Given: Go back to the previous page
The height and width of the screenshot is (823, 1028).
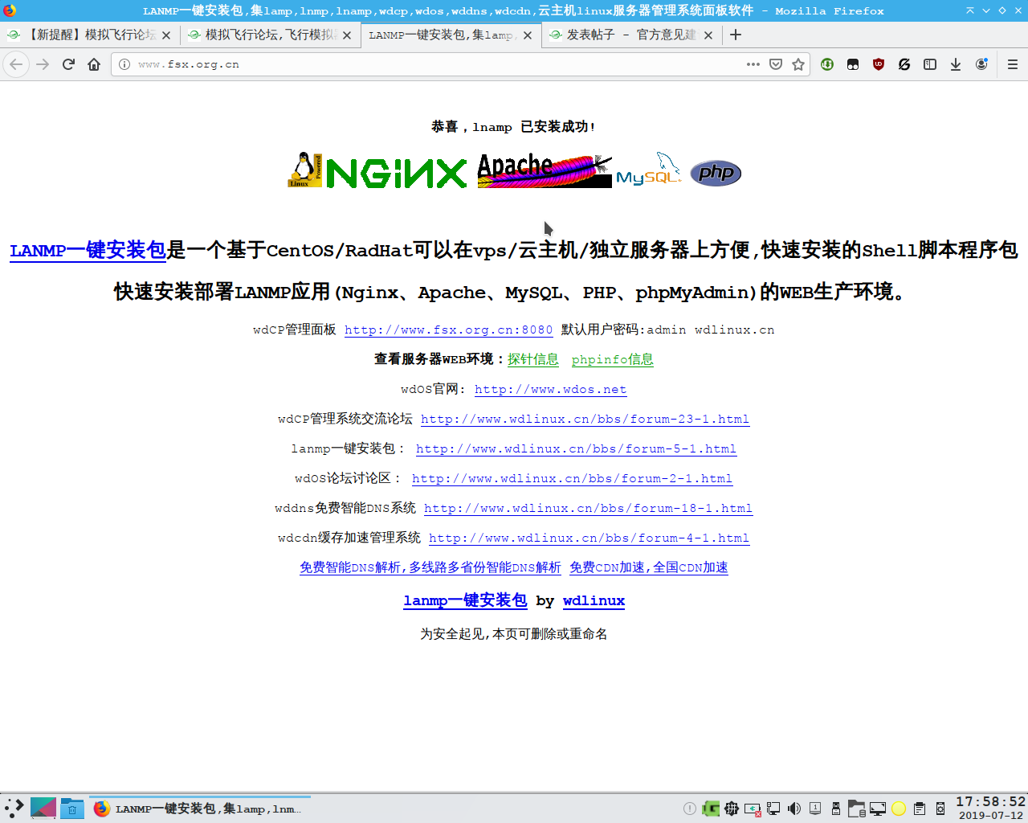Looking at the screenshot, I should [16, 64].
